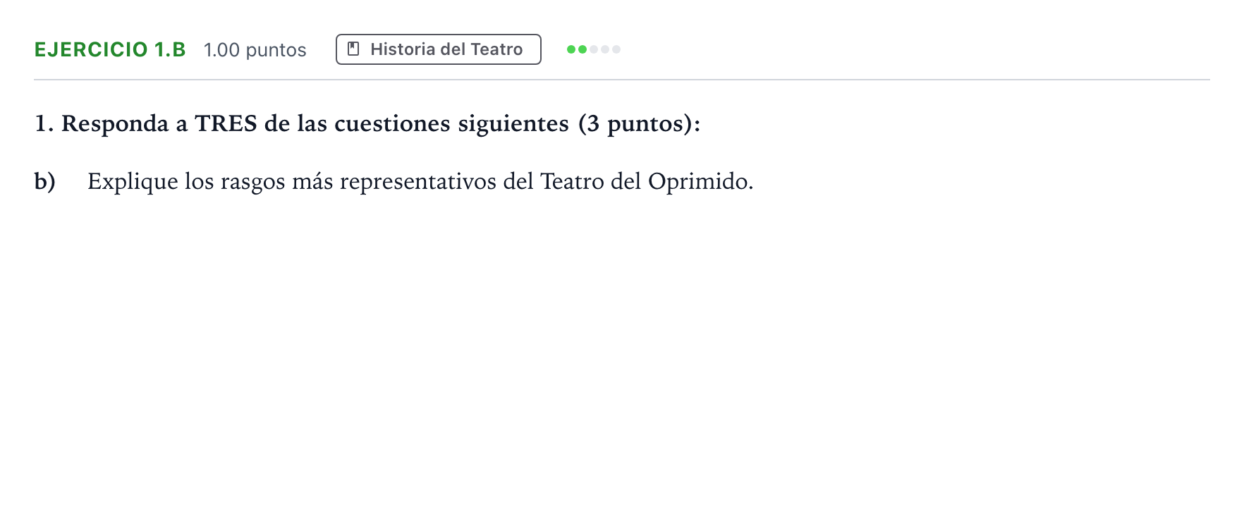
Task: Click the word TRES in the heading
Action: (226, 123)
